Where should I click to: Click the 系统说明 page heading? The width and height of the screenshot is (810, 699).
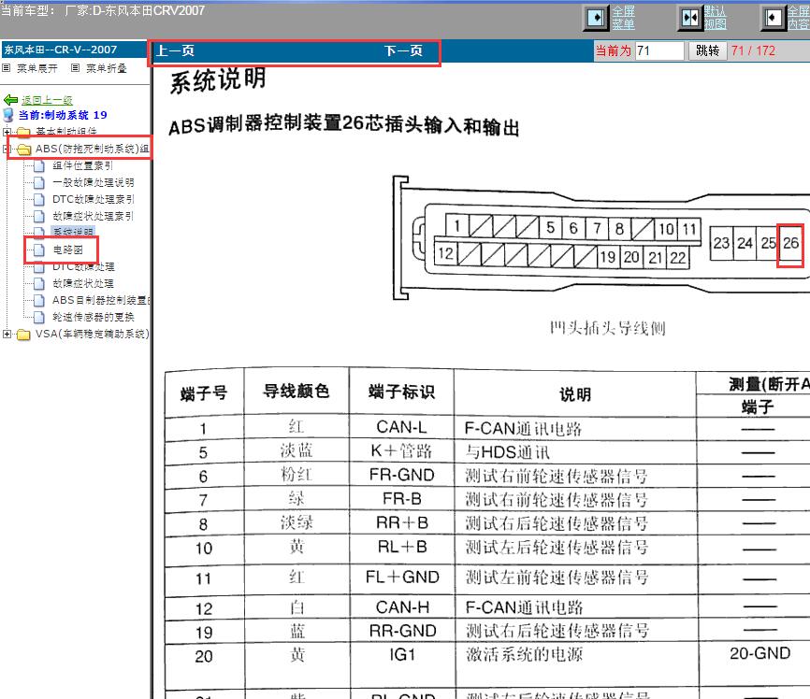218,80
